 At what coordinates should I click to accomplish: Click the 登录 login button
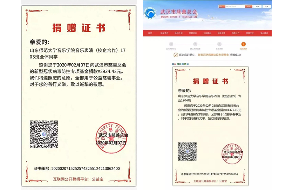click(257, 6)
